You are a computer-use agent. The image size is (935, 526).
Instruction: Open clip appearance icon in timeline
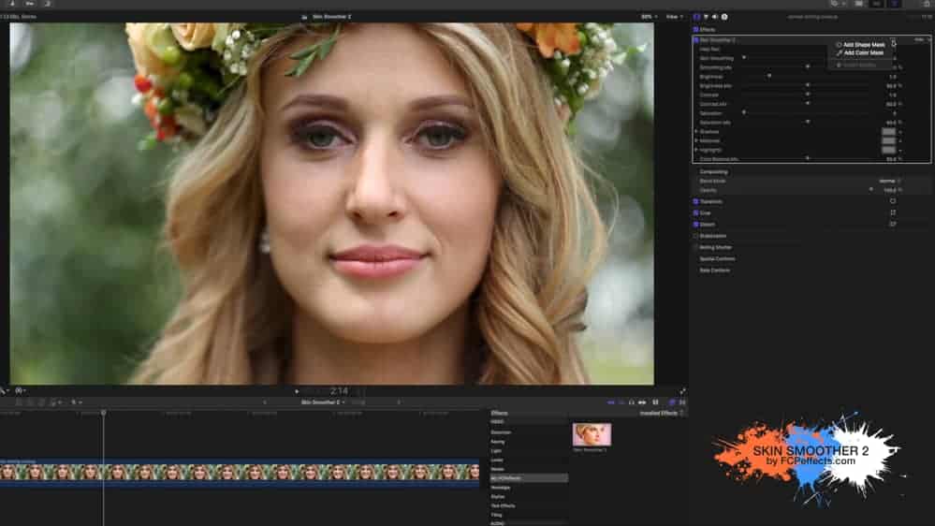coord(655,402)
